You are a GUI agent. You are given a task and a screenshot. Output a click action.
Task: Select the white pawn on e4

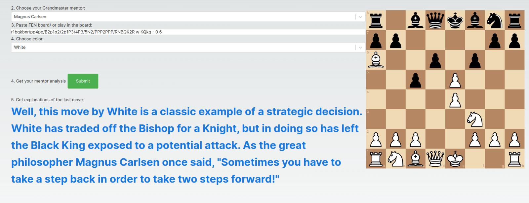pyautogui.click(x=455, y=99)
